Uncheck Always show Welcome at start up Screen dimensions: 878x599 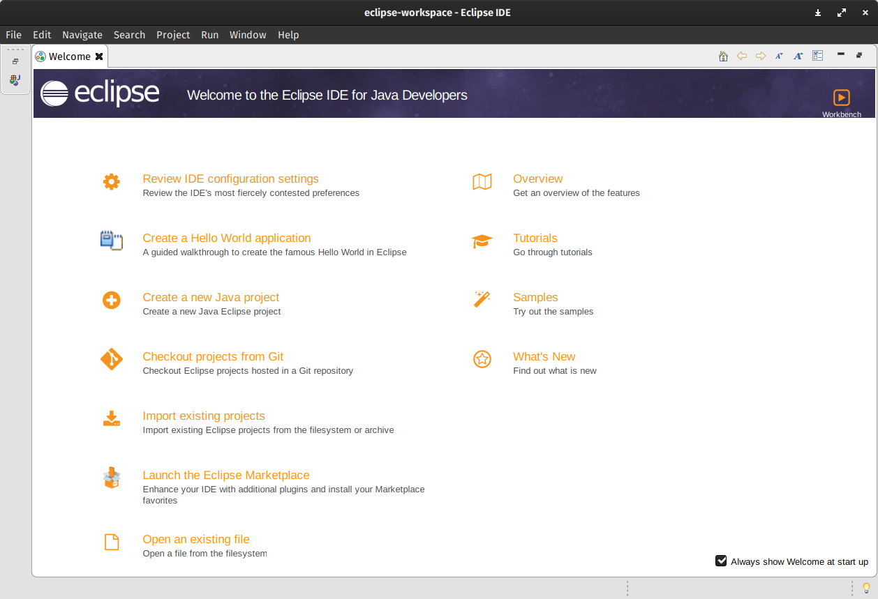(x=720, y=561)
